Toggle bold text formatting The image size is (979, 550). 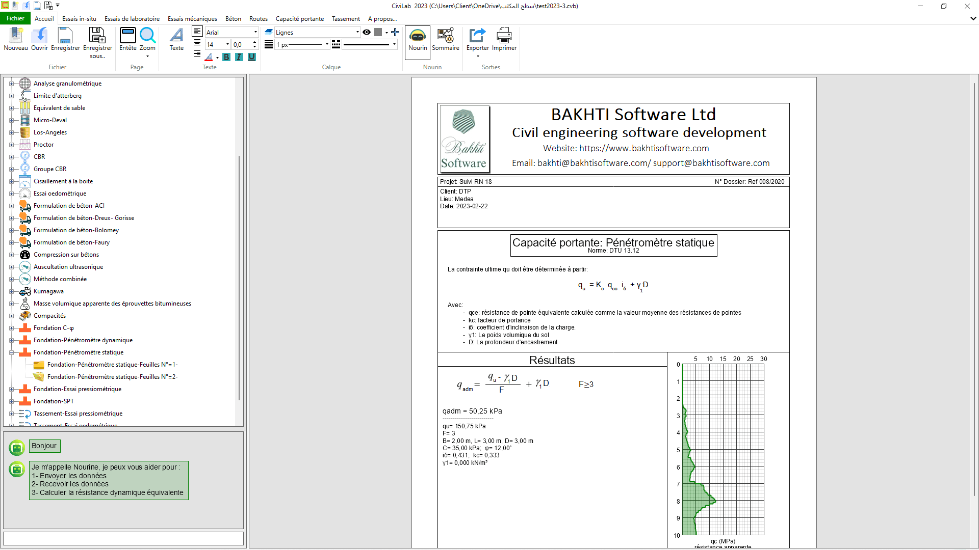click(x=226, y=57)
